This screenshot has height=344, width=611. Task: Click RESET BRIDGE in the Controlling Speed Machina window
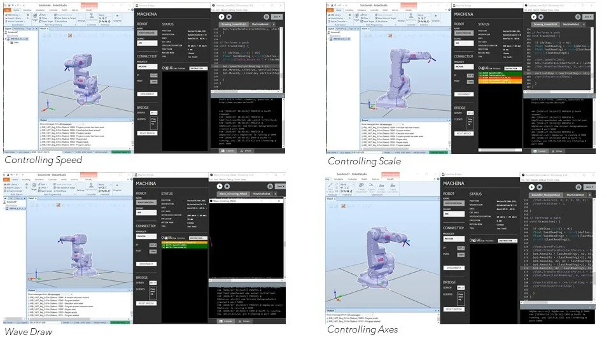point(147,133)
